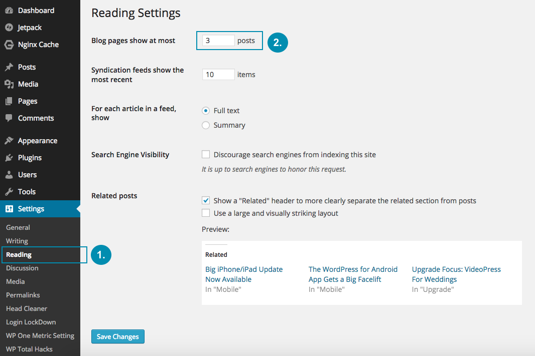This screenshot has width=535, height=356.
Task: Click the Media library icon
Action: (9, 84)
